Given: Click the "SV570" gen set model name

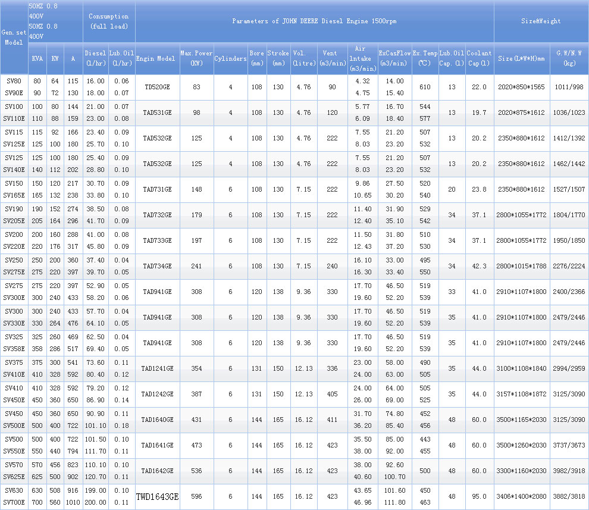Looking at the screenshot, I should (x=14, y=465).
